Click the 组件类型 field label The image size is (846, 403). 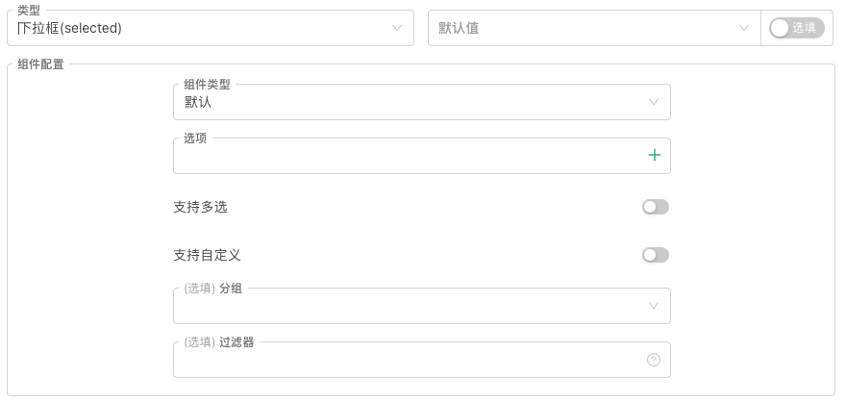[x=207, y=85]
